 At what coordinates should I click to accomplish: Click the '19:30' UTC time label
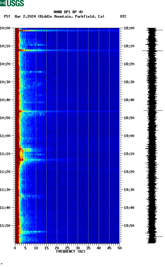(129, 190)
